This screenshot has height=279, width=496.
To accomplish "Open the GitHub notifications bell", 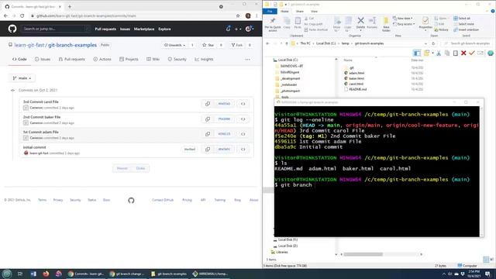I will coord(228,29).
